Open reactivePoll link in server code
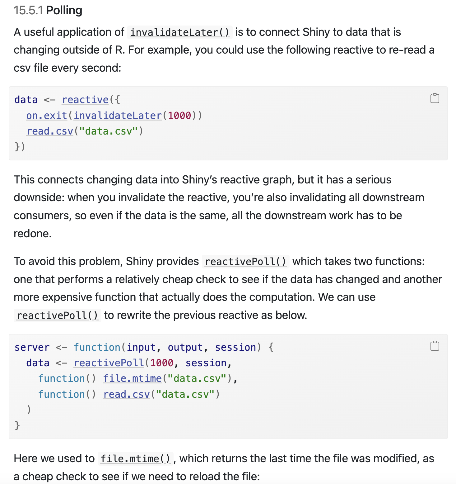Image resolution: width=456 pixels, height=484 pixels. (109, 363)
